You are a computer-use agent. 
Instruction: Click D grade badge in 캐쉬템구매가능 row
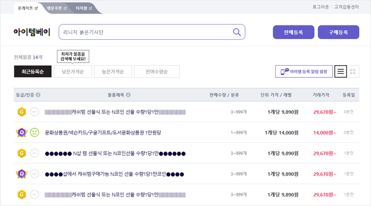pyautogui.click(x=22, y=174)
